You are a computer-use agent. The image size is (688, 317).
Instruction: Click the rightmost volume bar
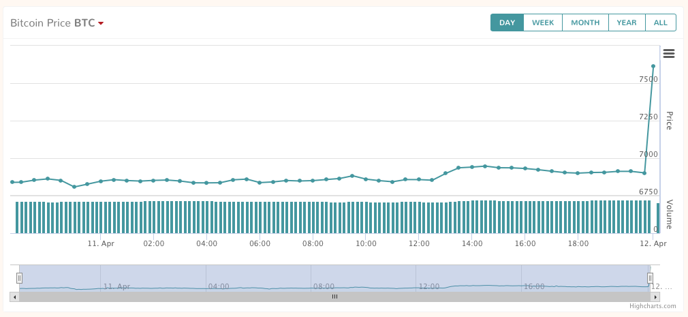click(x=658, y=218)
